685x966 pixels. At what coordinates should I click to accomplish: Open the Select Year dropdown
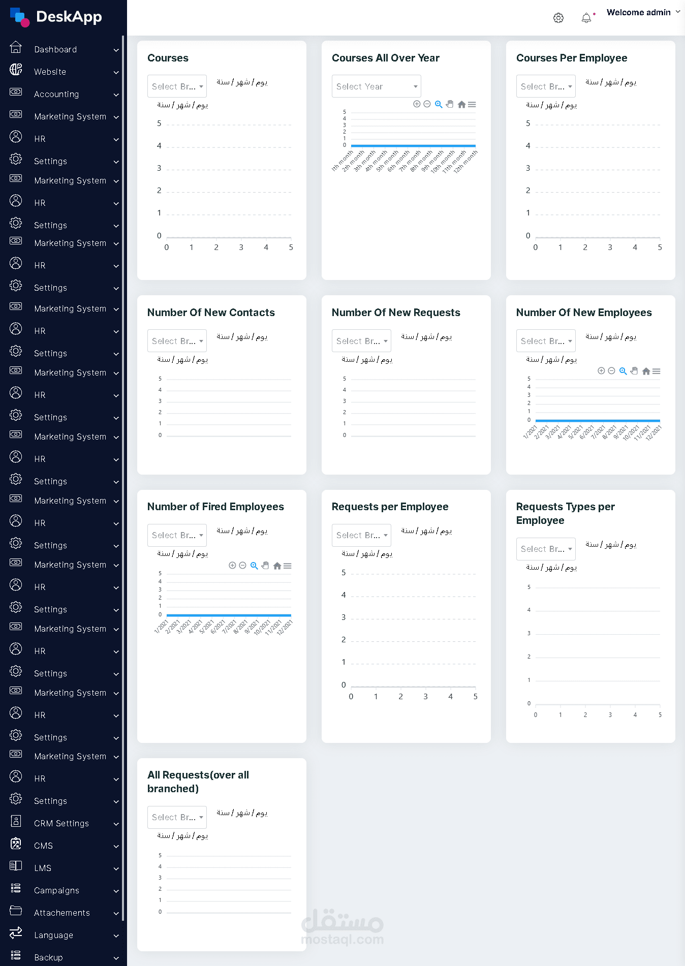pyautogui.click(x=377, y=86)
